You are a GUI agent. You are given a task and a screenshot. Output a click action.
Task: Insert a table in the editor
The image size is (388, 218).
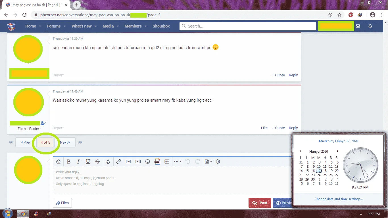click(x=167, y=162)
